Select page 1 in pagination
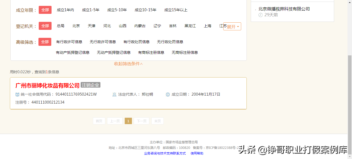 click(128, 121)
